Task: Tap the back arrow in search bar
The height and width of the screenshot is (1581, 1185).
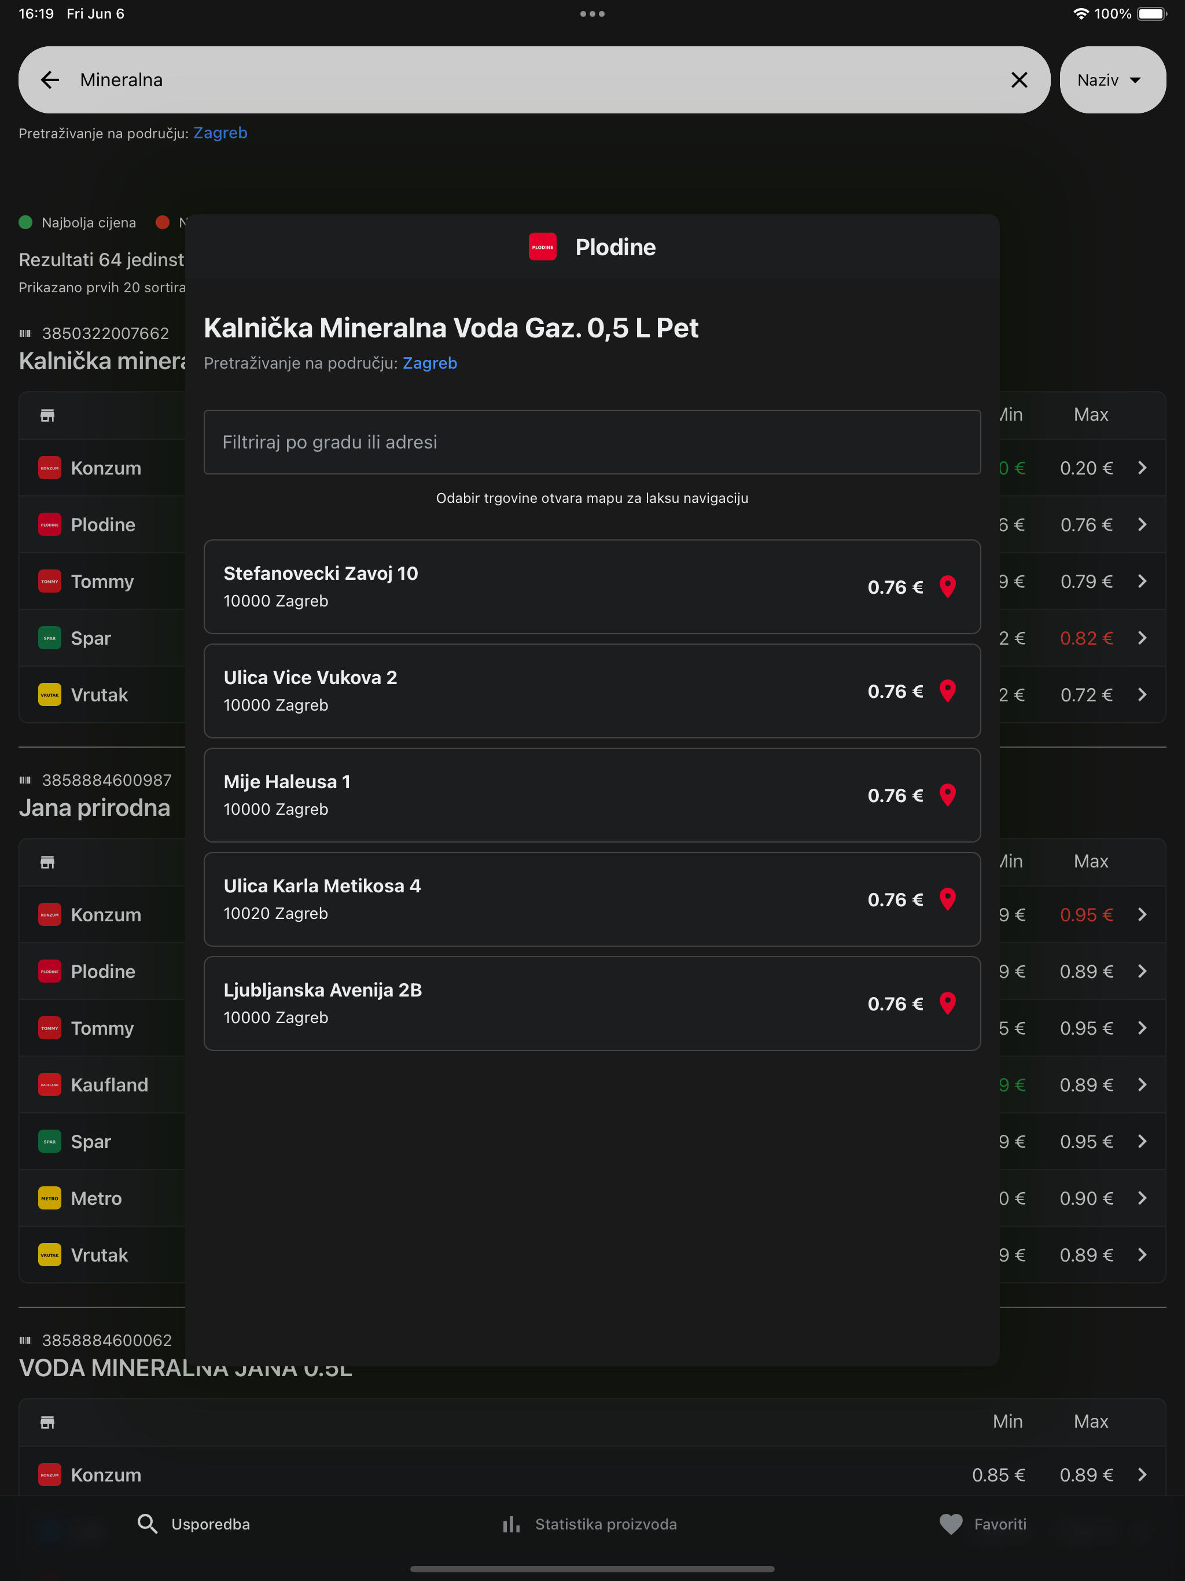Action: pyautogui.click(x=50, y=80)
